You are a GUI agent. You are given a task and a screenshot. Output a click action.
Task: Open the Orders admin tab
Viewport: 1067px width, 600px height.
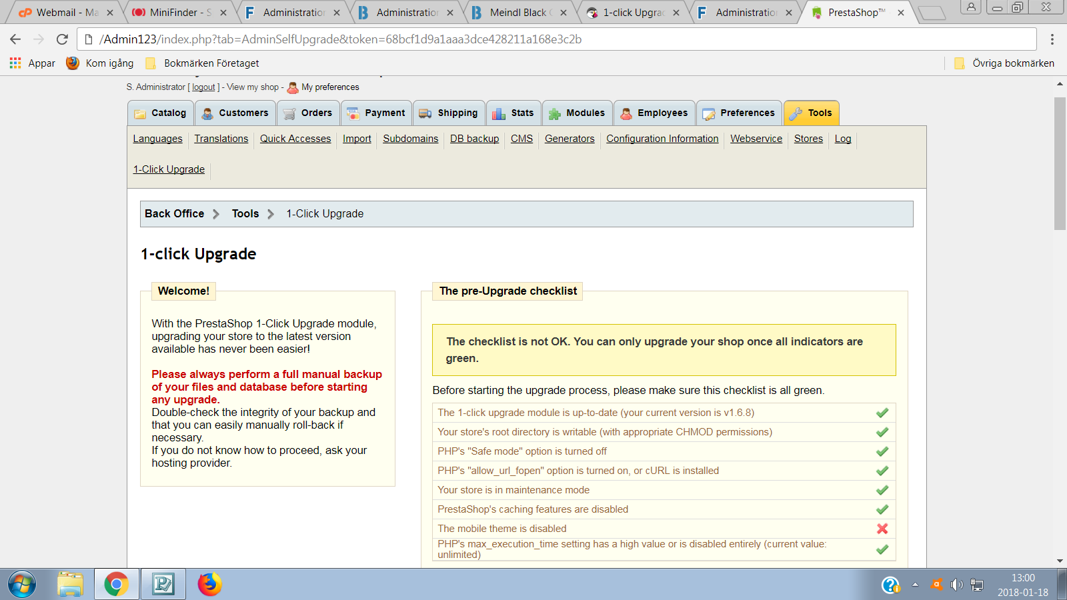tap(308, 113)
